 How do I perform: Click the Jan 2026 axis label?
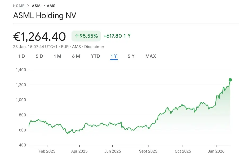[x=216, y=151]
